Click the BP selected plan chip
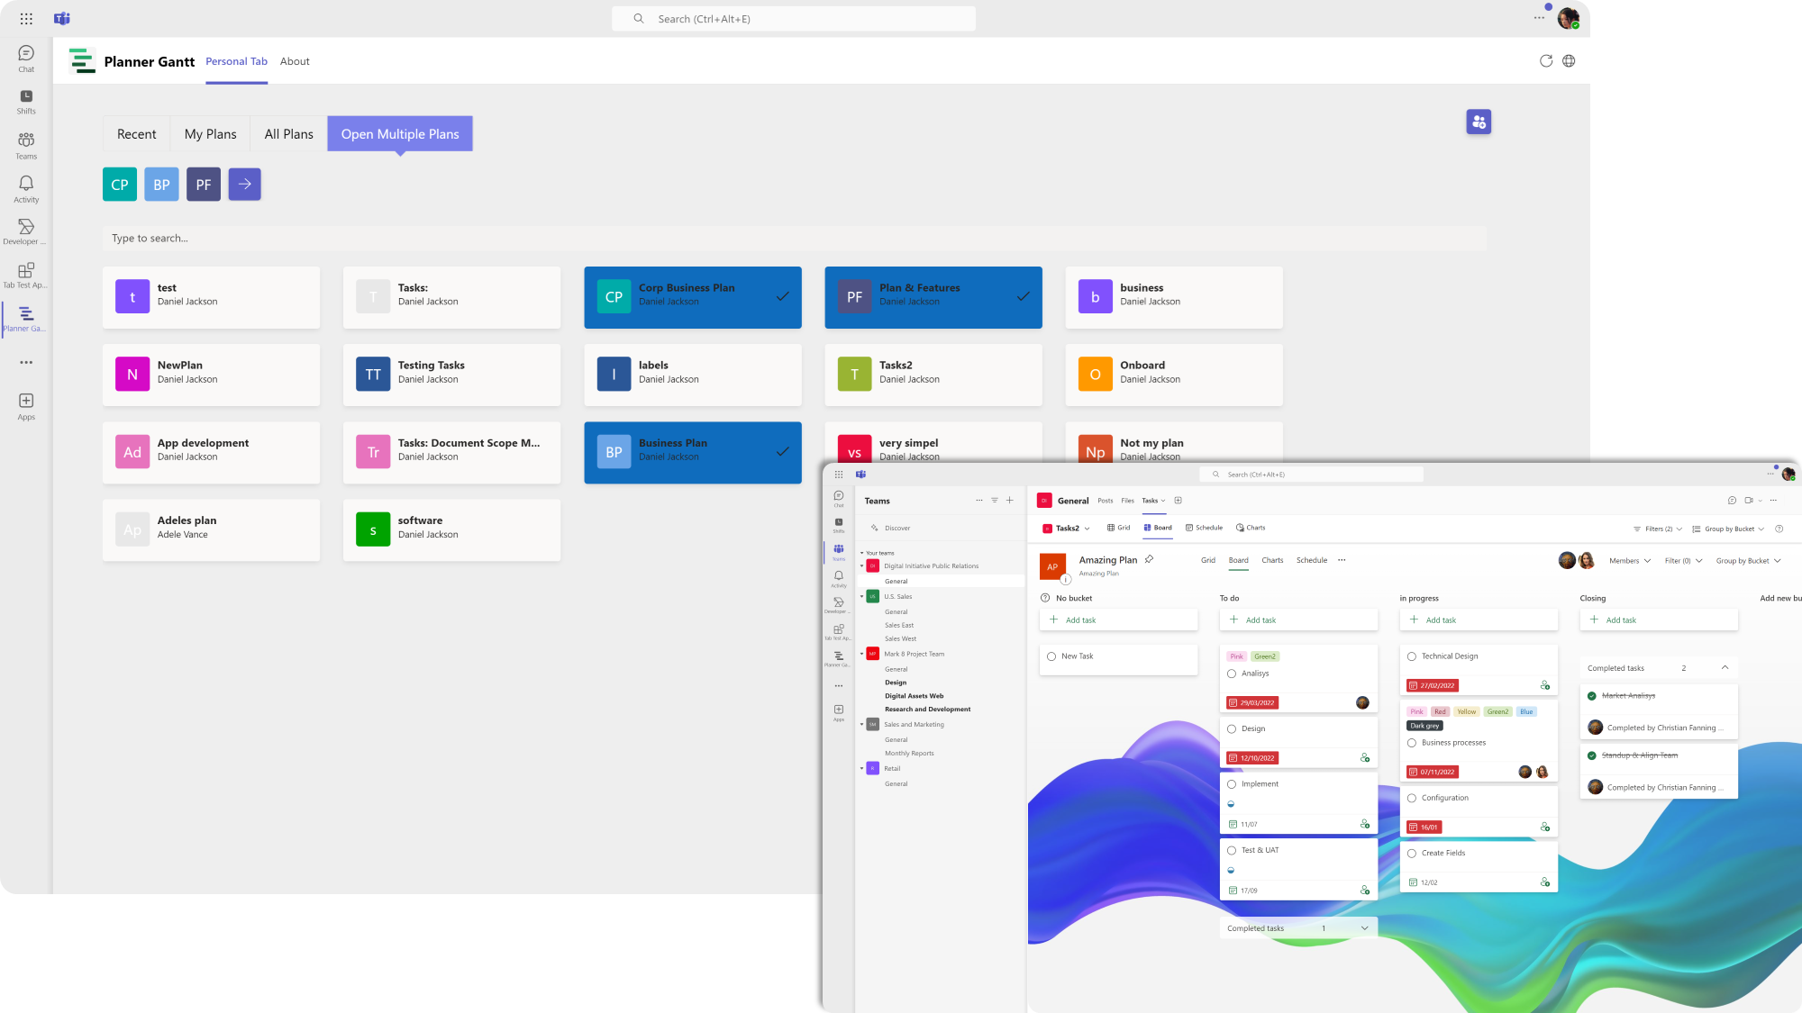This screenshot has height=1013, width=1802. coord(161,185)
